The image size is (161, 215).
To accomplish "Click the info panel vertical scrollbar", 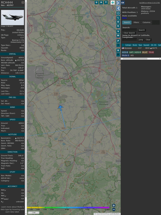I will point(26,107).
